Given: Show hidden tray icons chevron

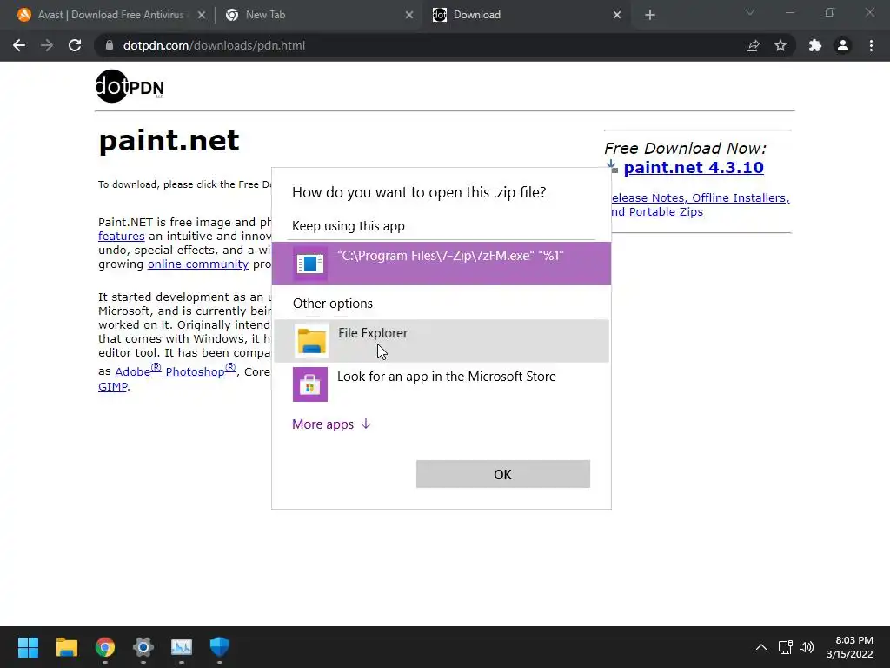Looking at the screenshot, I should click(x=761, y=647).
